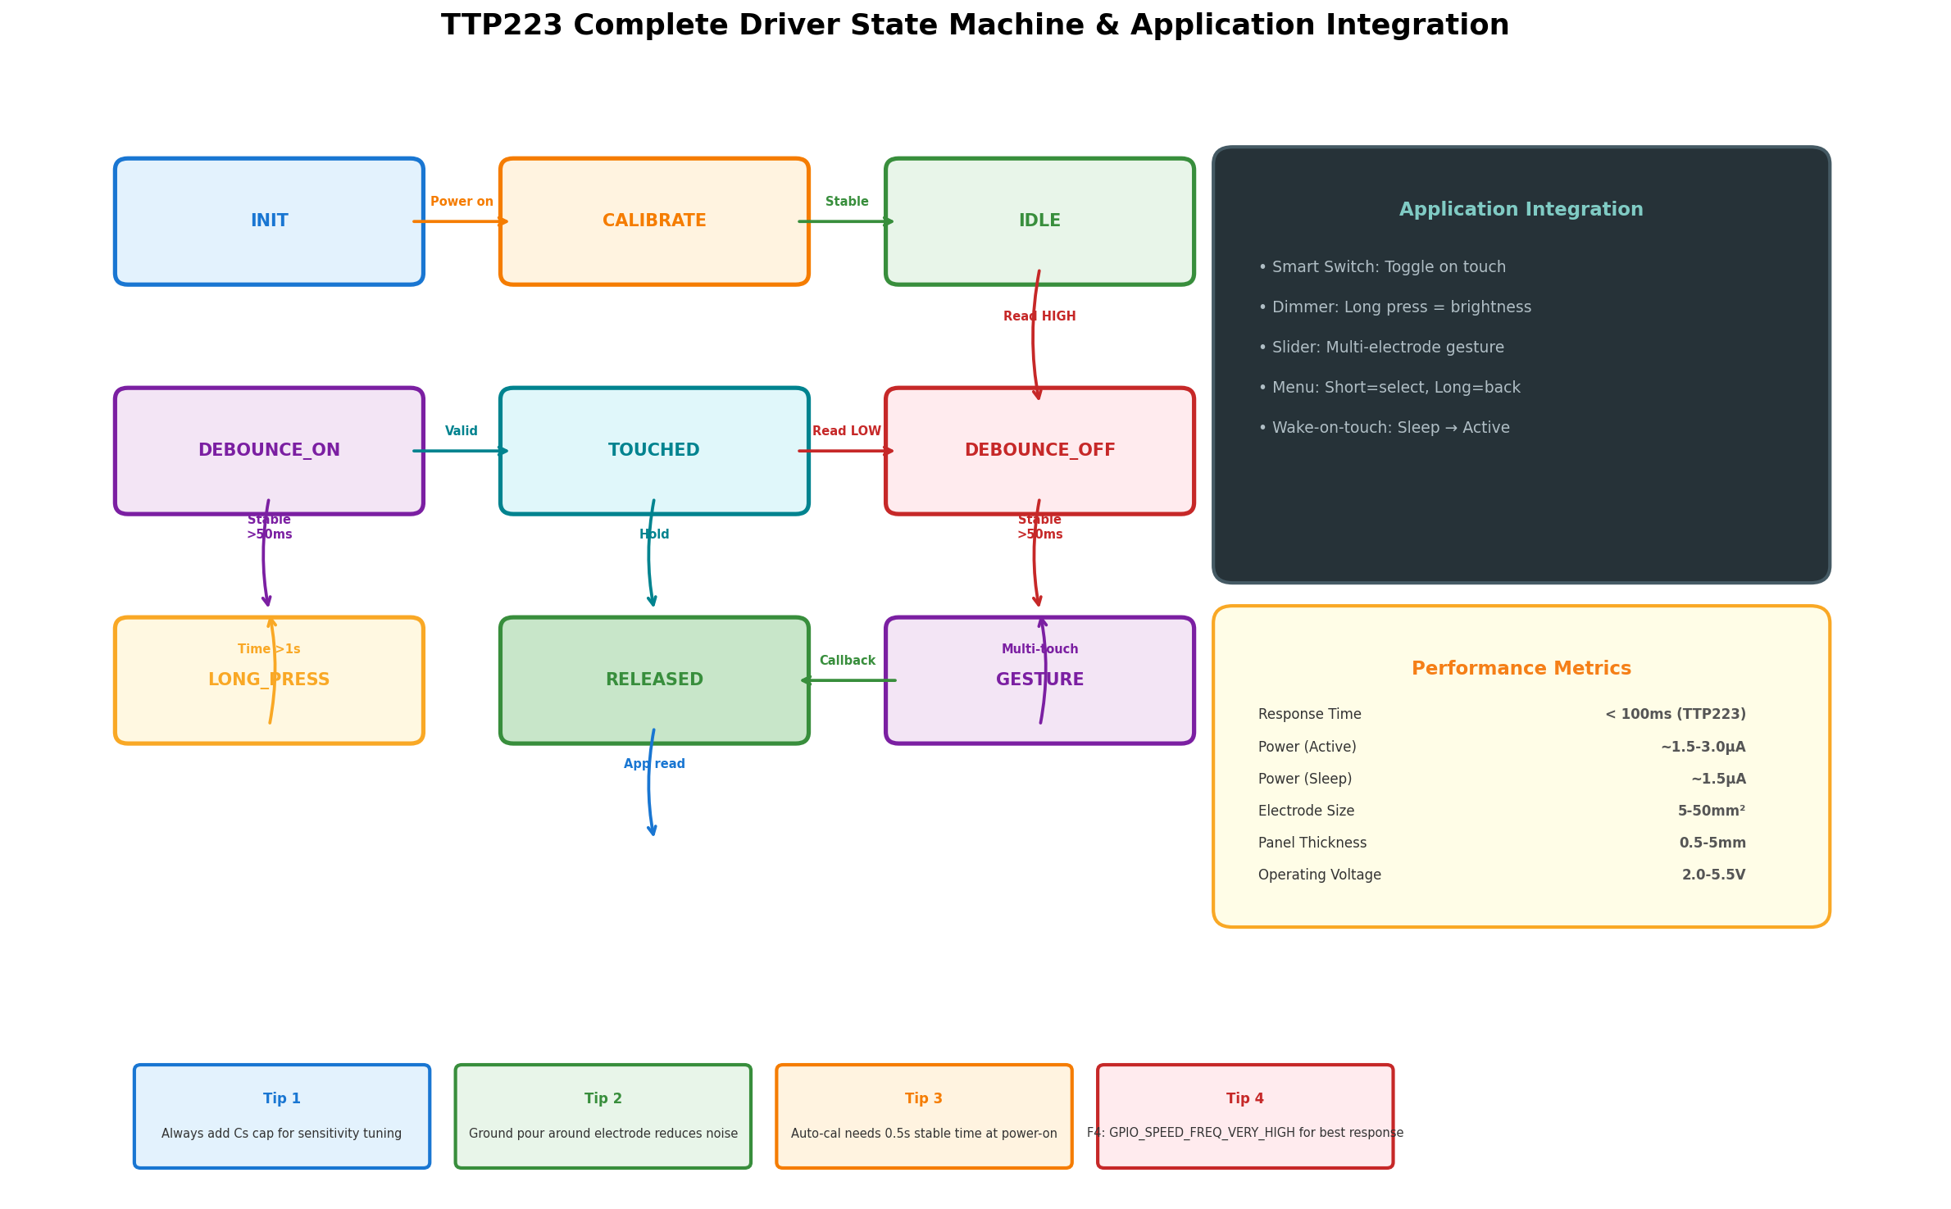Click the '2.0-5.5V' value
The height and width of the screenshot is (1209, 1951).
(1714, 875)
